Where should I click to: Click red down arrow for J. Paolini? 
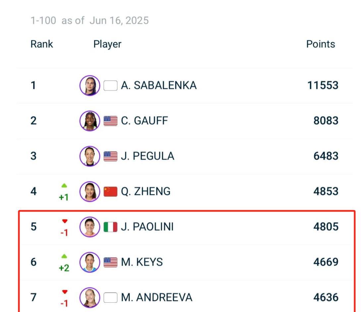[x=65, y=221]
